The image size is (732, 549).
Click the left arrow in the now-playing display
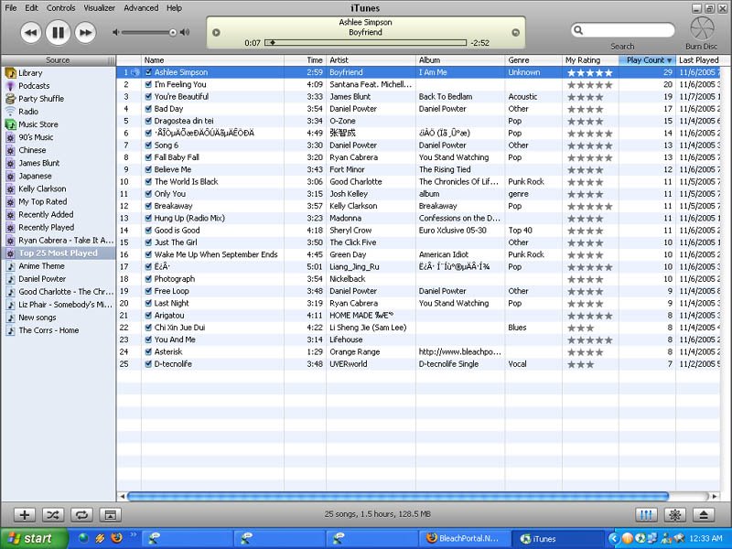pos(216,33)
